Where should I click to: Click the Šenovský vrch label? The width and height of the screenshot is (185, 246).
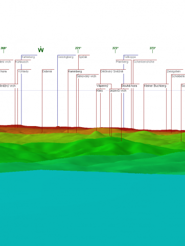(x=86, y=76)
